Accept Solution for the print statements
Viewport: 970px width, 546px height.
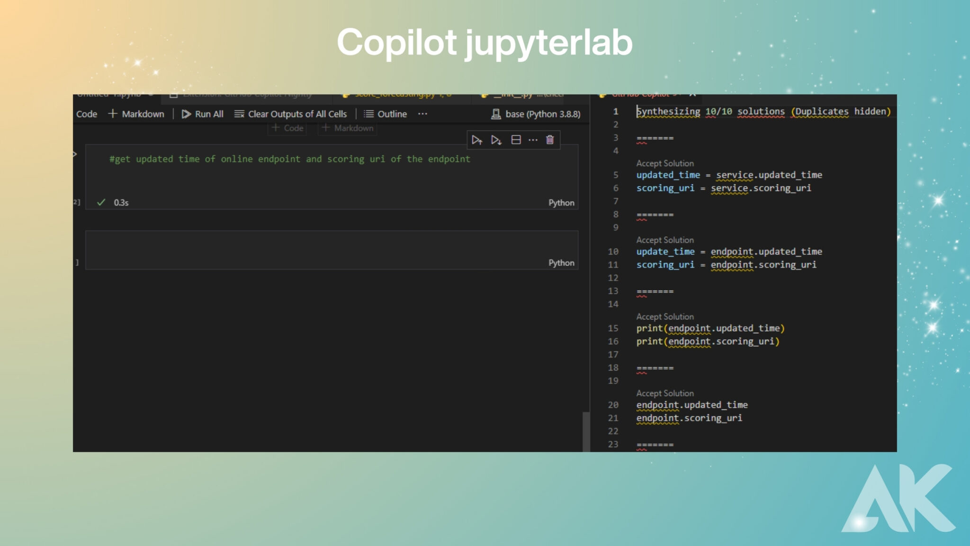(x=665, y=316)
